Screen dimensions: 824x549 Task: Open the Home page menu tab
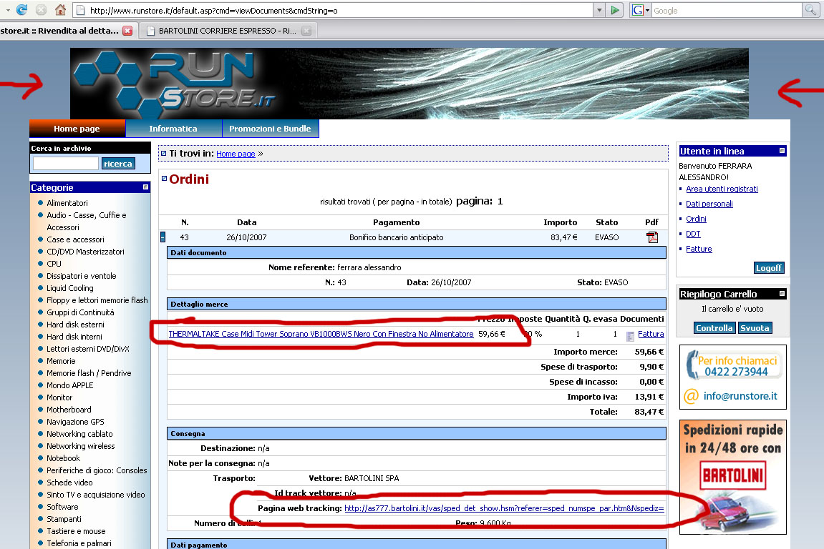click(77, 129)
